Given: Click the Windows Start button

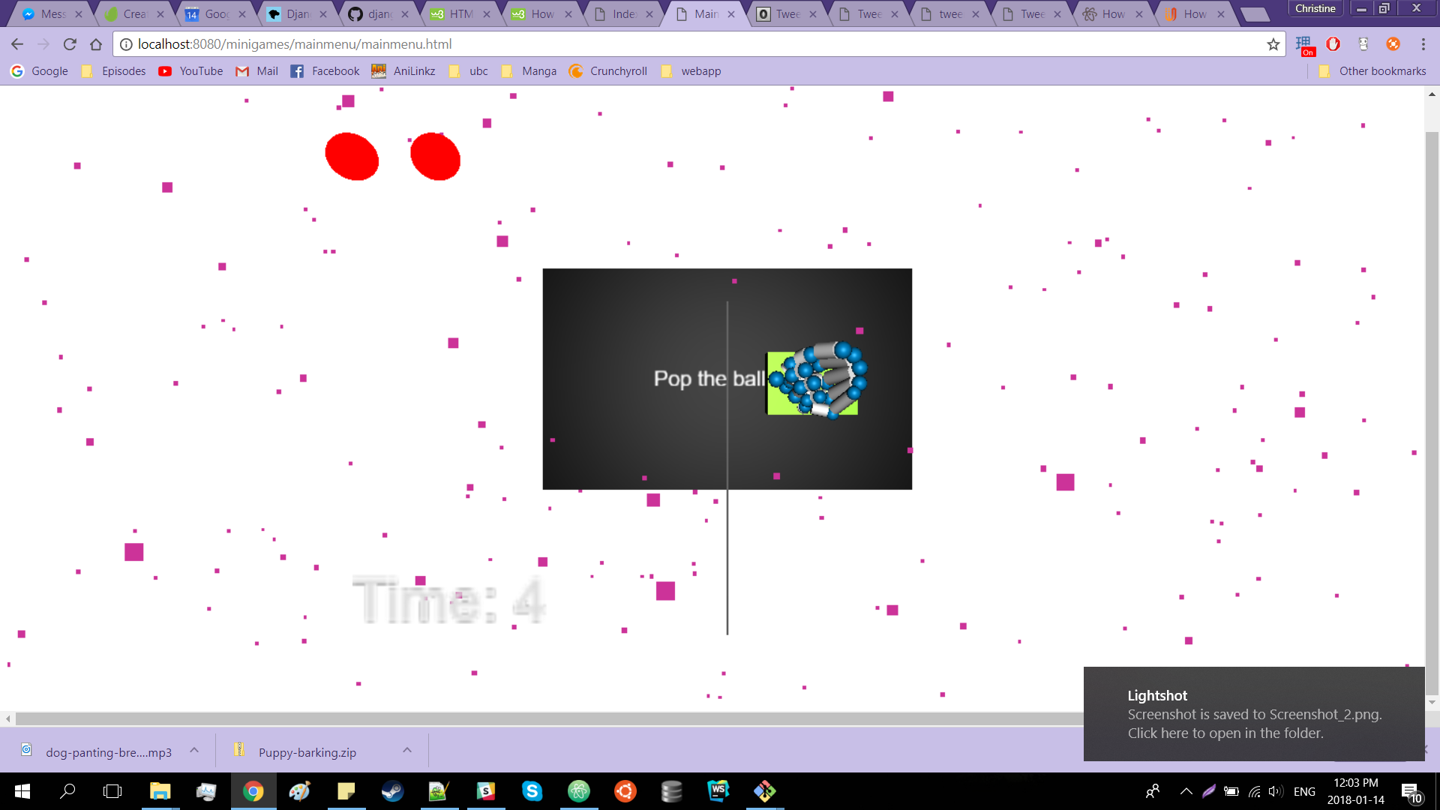Looking at the screenshot, I should (x=22, y=791).
